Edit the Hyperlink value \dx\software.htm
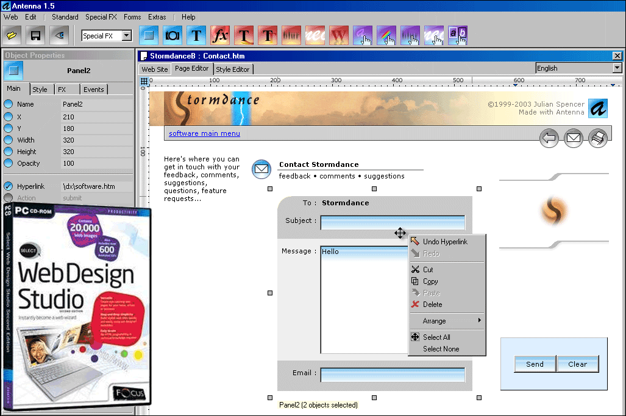 [x=98, y=186]
